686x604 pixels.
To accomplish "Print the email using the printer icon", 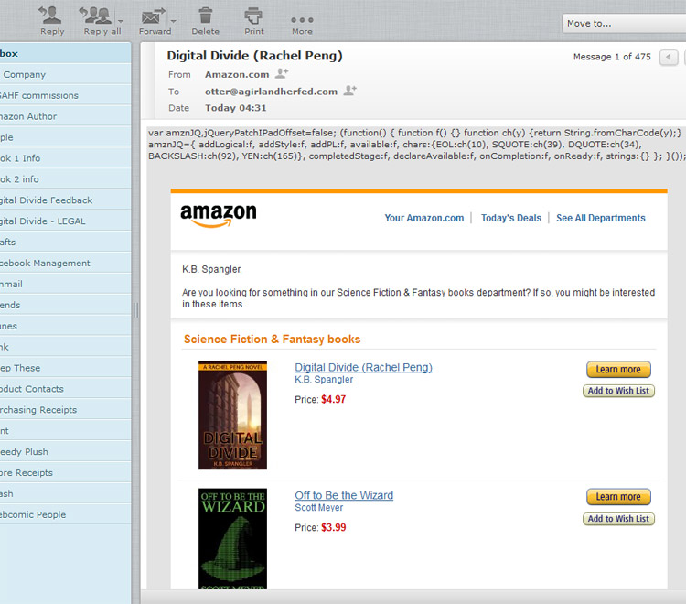I will click(253, 16).
